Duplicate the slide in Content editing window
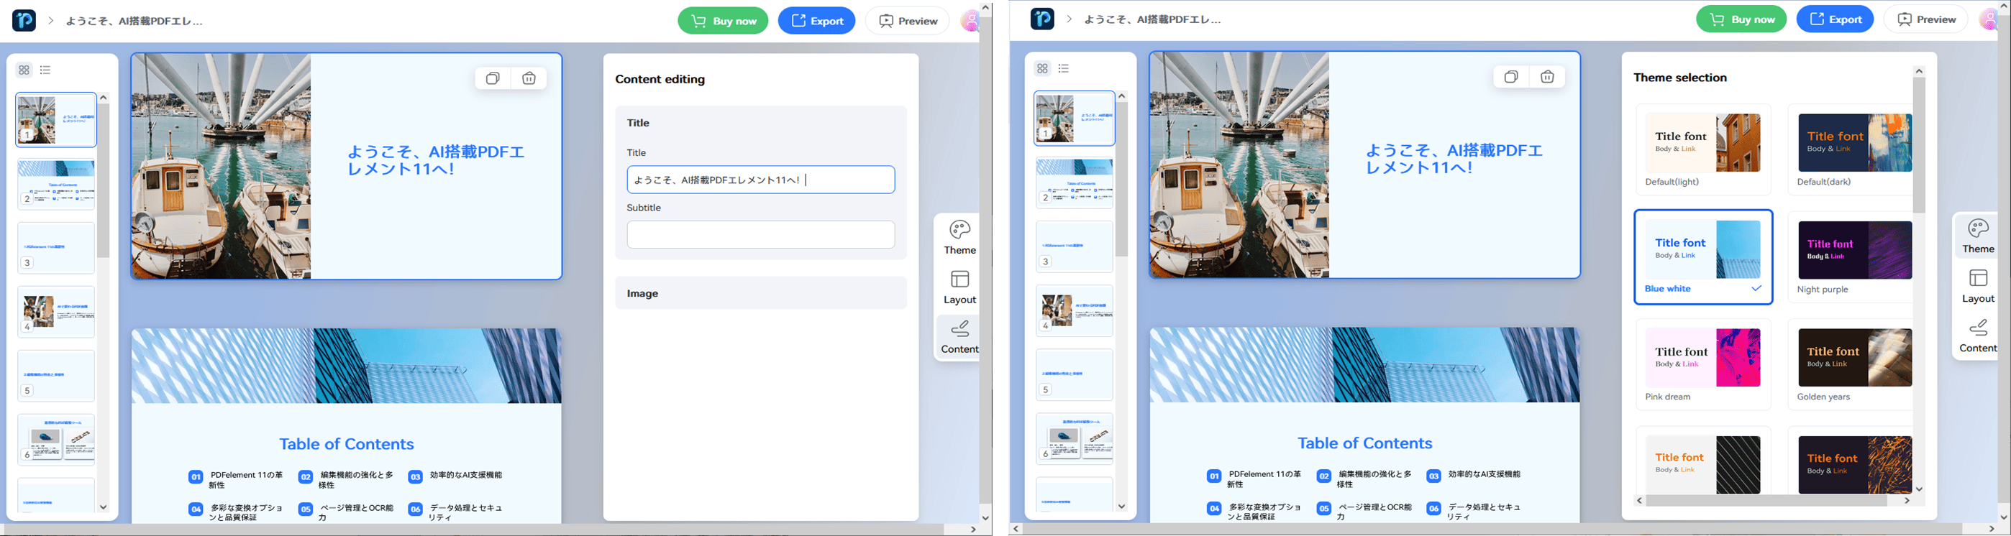The height and width of the screenshot is (536, 2011). click(x=493, y=78)
